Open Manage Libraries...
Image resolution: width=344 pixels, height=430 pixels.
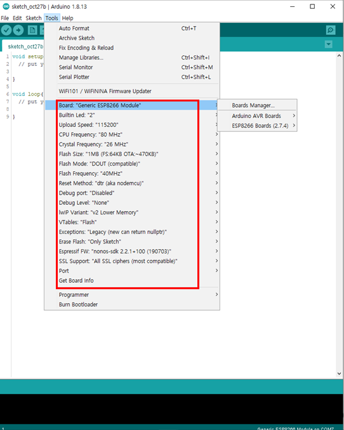pos(132,58)
